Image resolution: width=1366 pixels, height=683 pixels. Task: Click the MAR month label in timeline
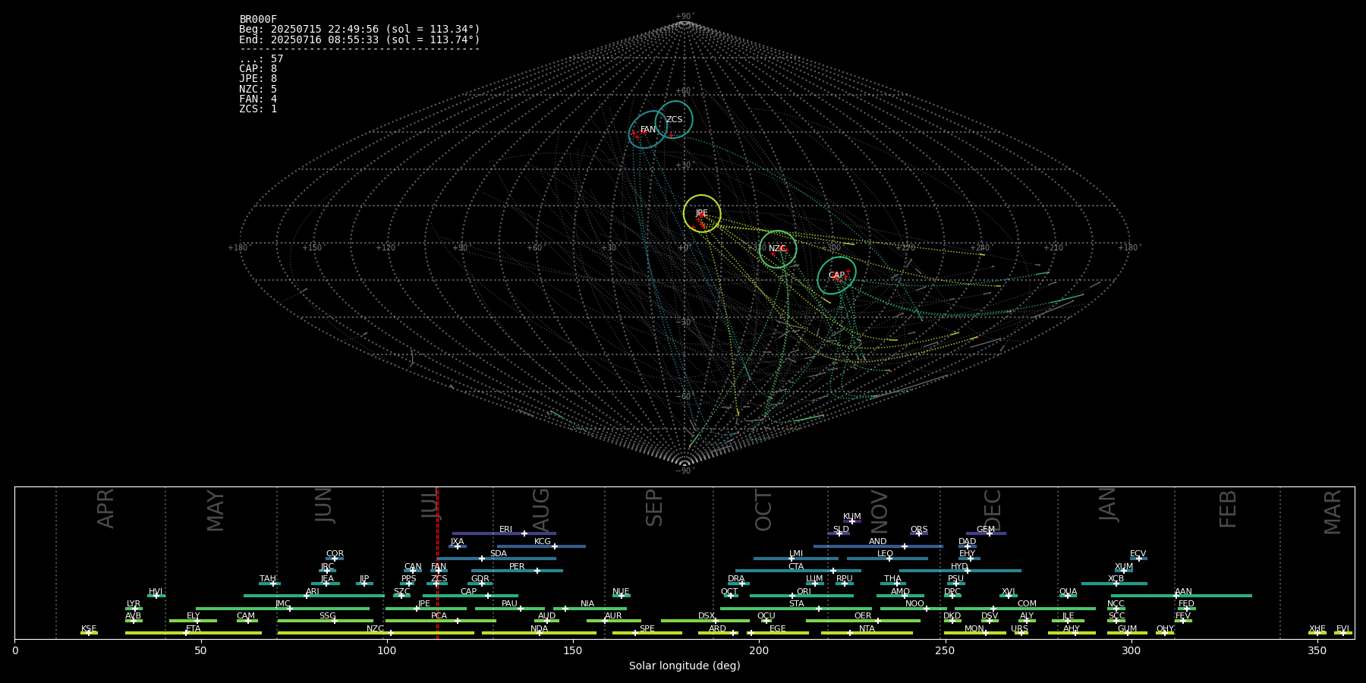[x=1333, y=512]
